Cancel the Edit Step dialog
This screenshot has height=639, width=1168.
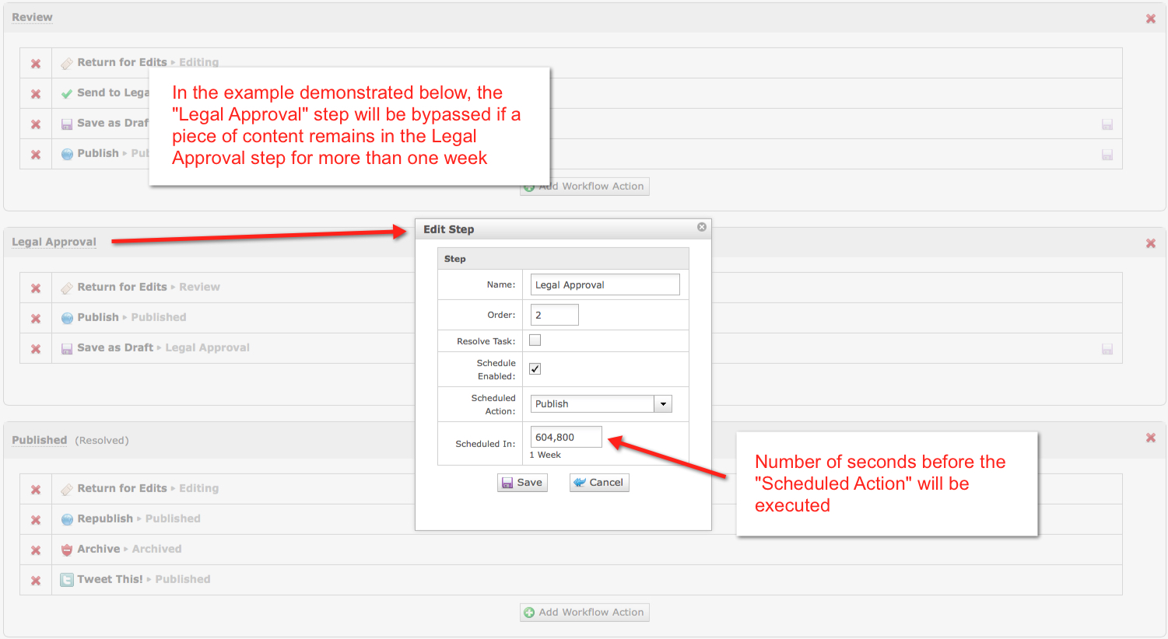[x=598, y=483]
